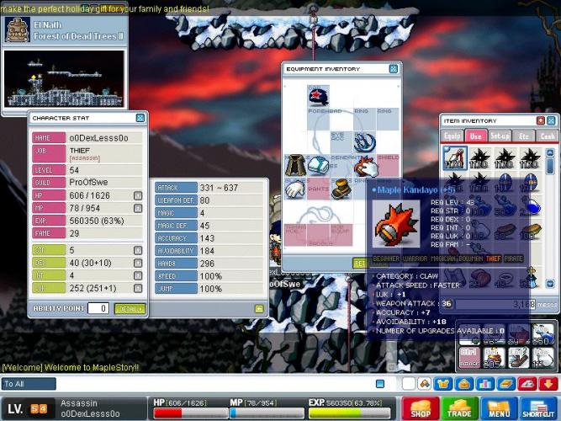Click the green DETAIL button in Character Stat
The height and width of the screenshot is (421, 561).
pyautogui.click(x=130, y=309)
